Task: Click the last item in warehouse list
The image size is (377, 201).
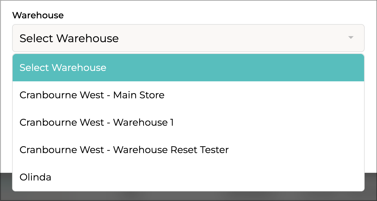Action: pos(35,177)
